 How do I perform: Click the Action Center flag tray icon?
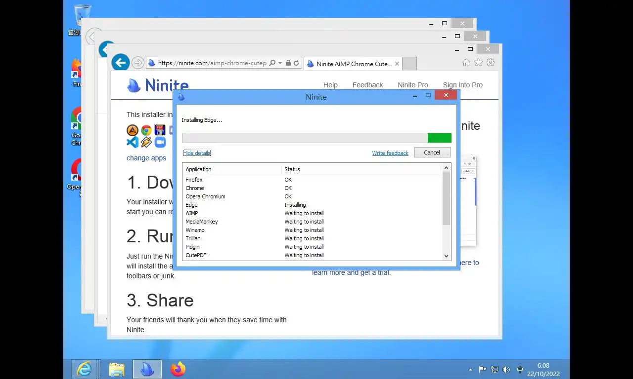click(x=482, y=369)
